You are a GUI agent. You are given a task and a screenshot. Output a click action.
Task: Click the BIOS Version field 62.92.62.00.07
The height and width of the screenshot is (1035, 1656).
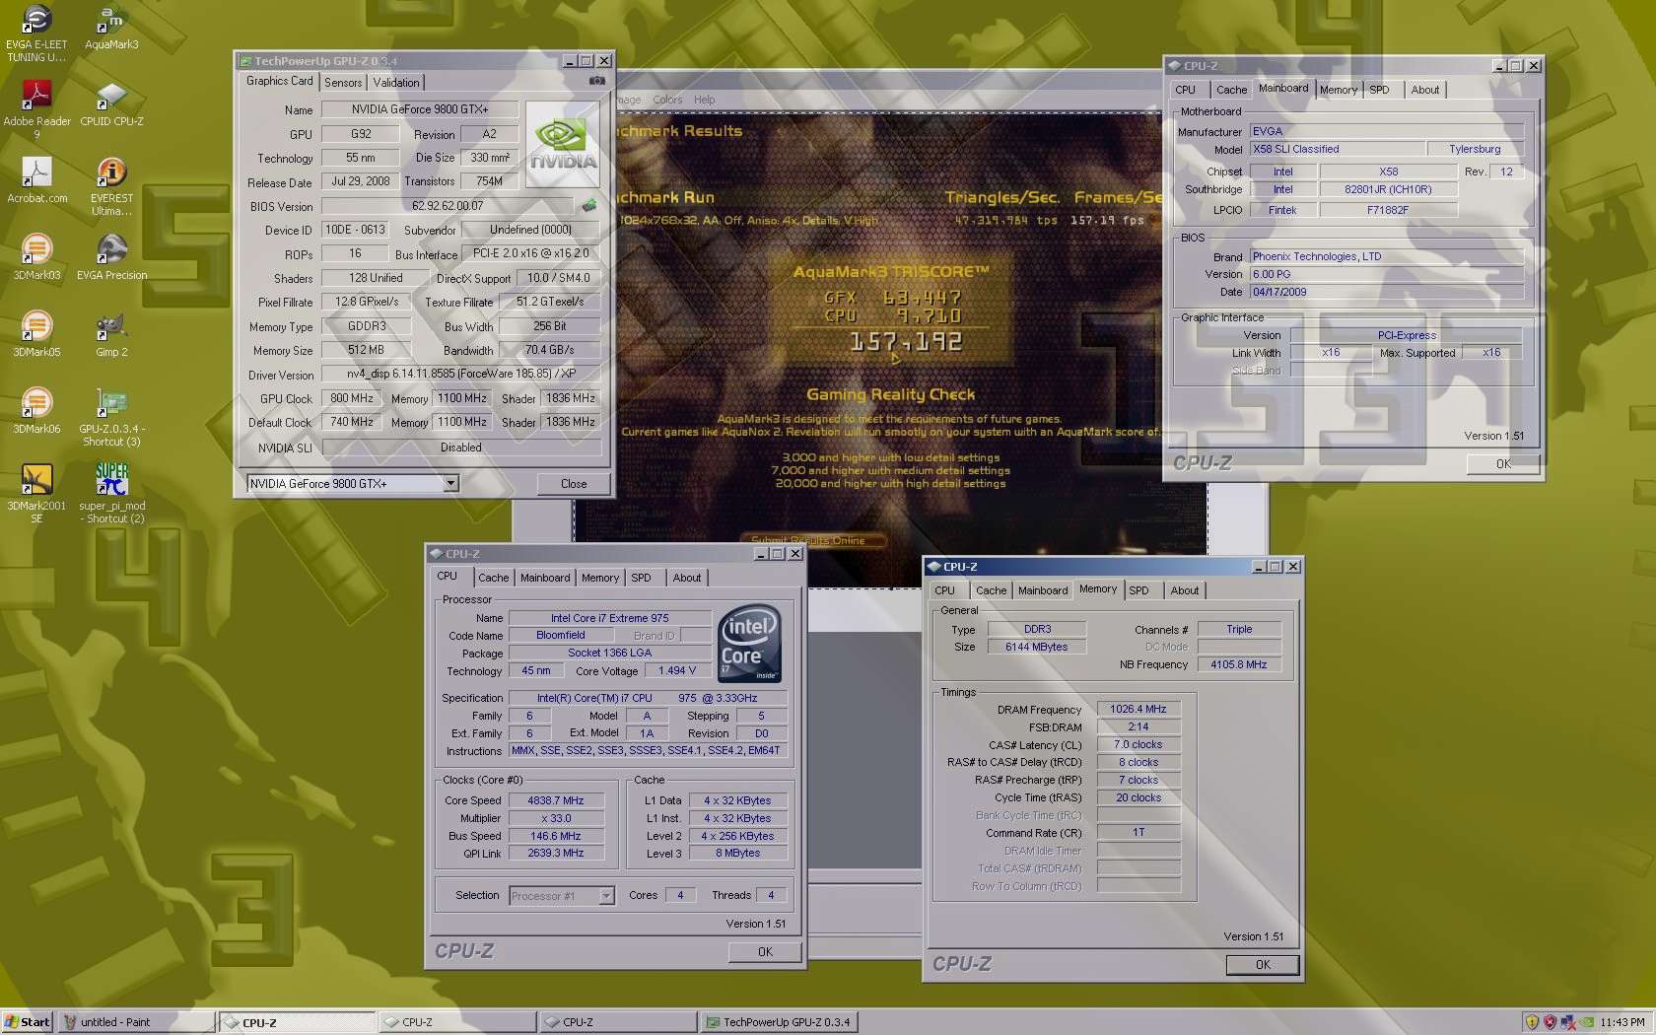pyautogui.click(x=448, y=206)
